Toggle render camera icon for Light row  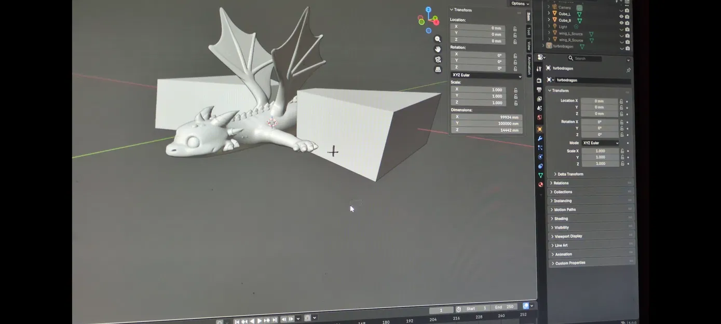(x=627, y=29)
